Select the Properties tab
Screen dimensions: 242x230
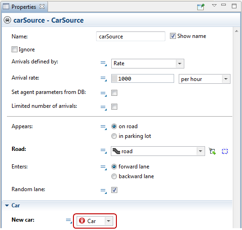point(24,6)
